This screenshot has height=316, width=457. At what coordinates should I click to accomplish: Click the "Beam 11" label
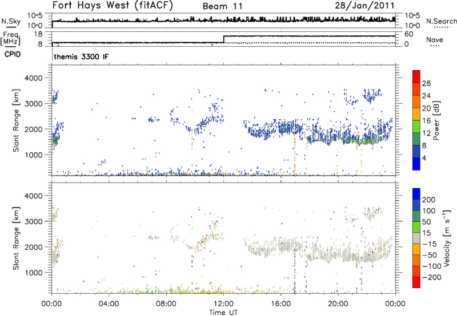click(x=223, y=6)
